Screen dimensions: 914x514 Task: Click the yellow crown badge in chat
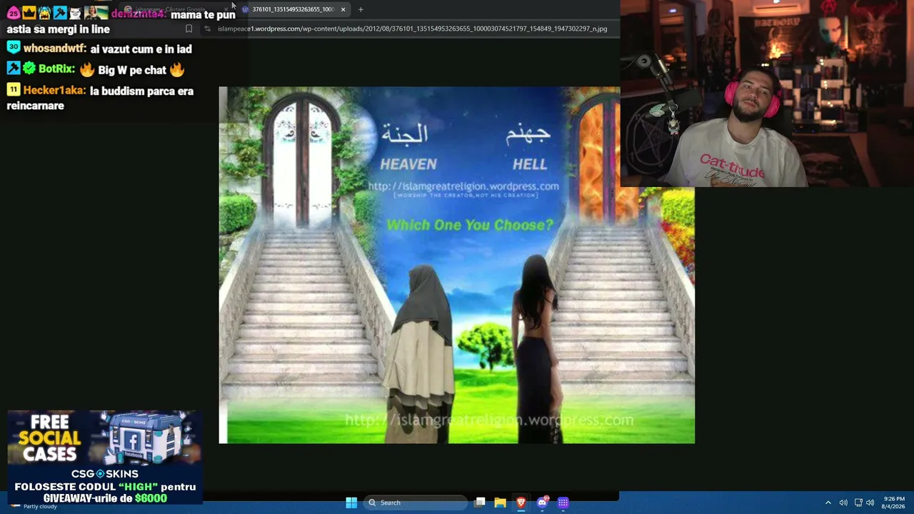click(29, 13)
